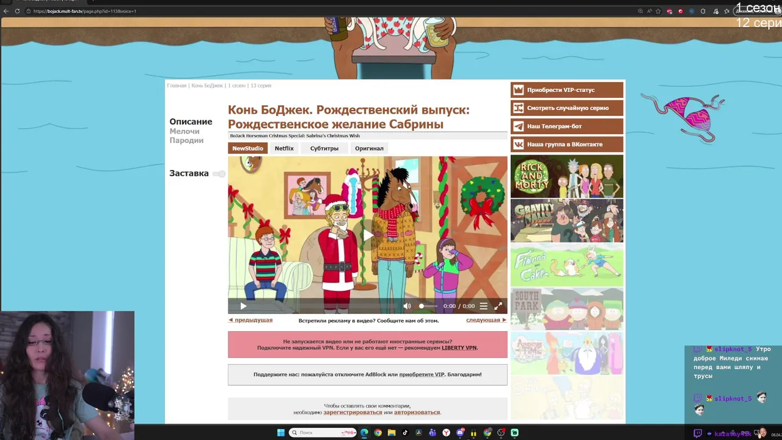782x440 pixels.
Task: Click the приобретите VIP link
Action: point(422,375)
